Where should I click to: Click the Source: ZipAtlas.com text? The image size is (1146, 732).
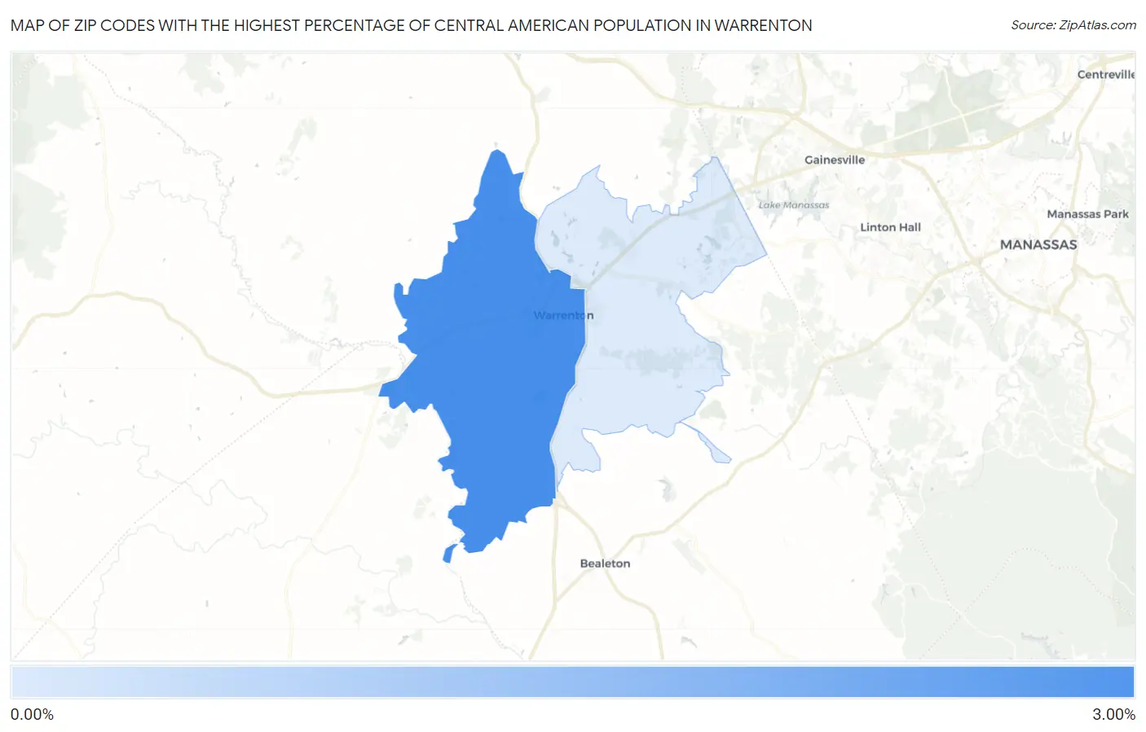(x=1073, y=25)
